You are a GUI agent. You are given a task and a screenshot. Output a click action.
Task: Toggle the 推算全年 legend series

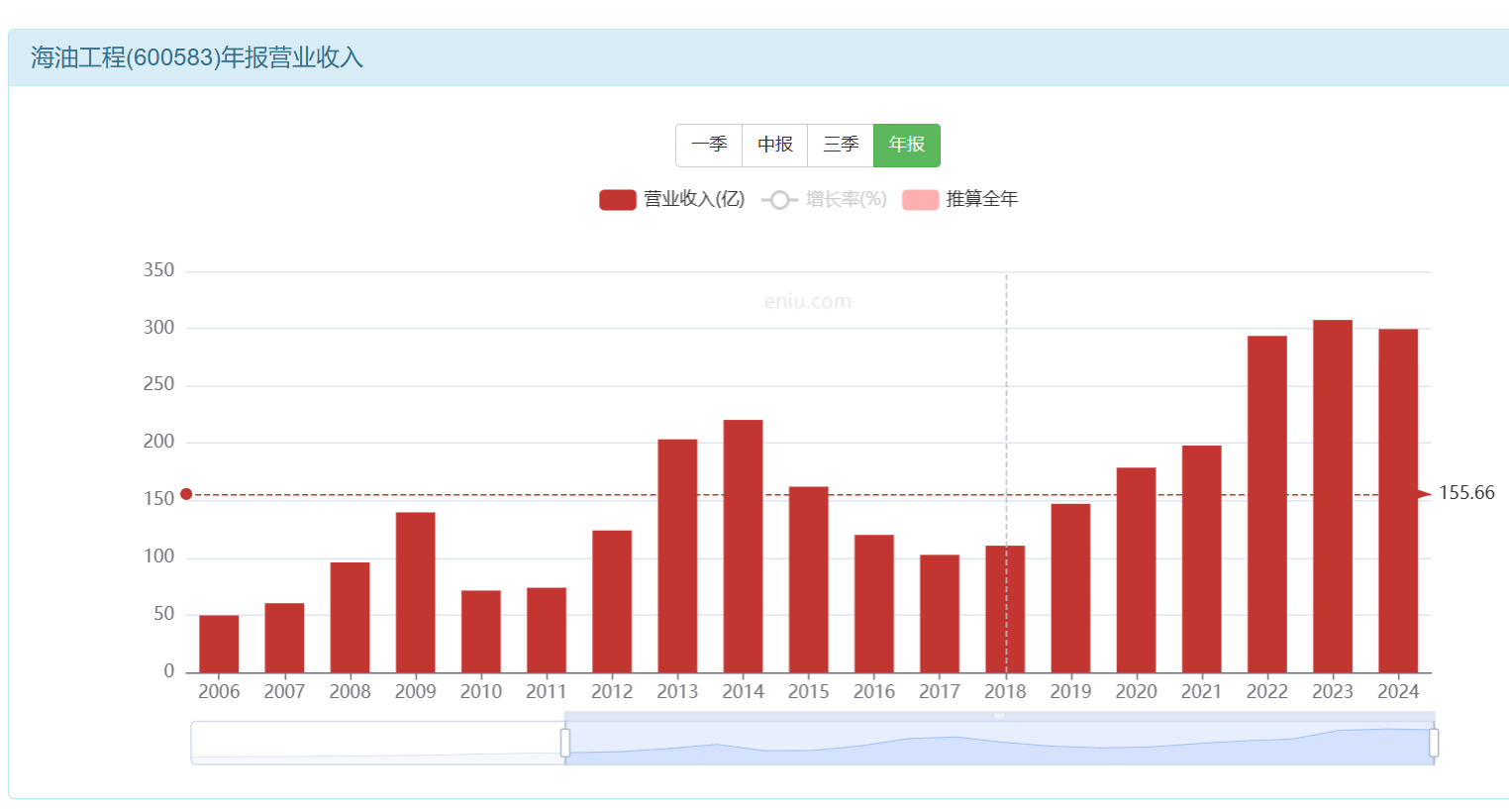click(x=959, y=199)
